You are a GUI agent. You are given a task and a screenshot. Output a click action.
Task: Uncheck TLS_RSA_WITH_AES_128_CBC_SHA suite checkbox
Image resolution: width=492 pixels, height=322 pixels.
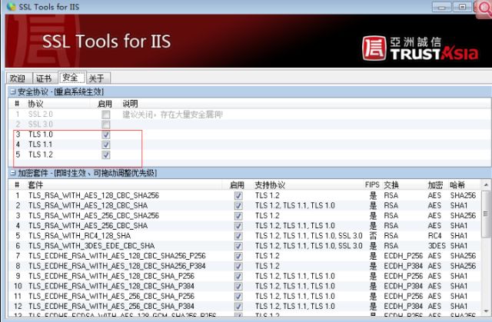pyautogui.click(x=238, y=206)
